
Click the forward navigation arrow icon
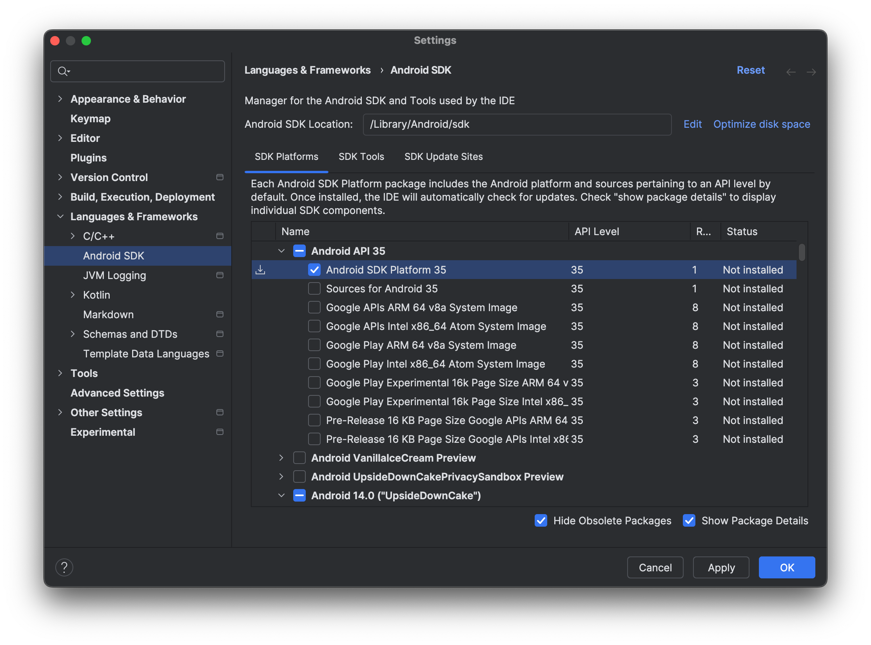click(811, 71)
